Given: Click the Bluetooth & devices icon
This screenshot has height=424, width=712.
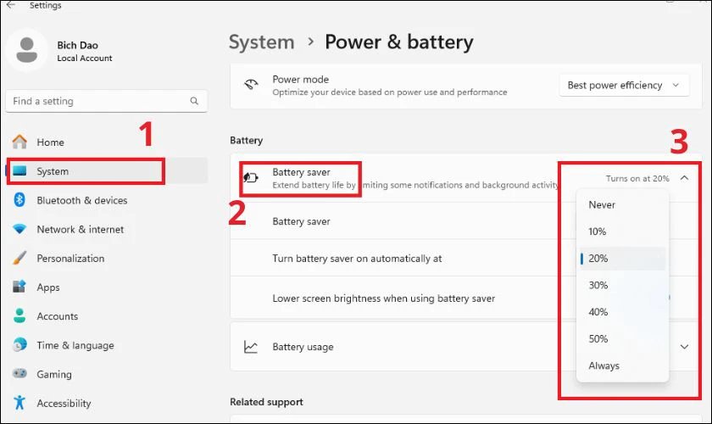Looking at the screenshot, I should [19, 200].
